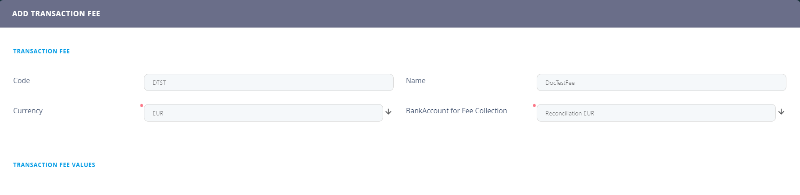Click the Code field label
This screenshot has width=800, height=195.
pyautogui.click(x=22, y=80)
